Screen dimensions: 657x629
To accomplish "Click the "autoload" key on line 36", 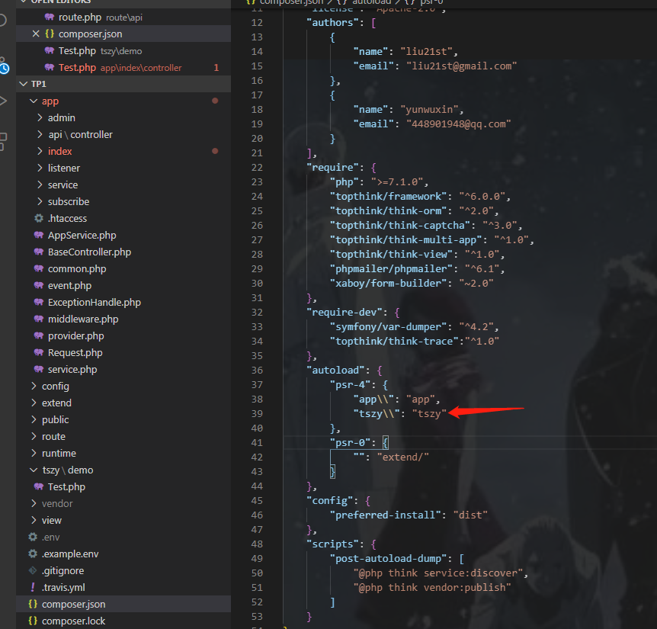I will [x=335, y=370].
